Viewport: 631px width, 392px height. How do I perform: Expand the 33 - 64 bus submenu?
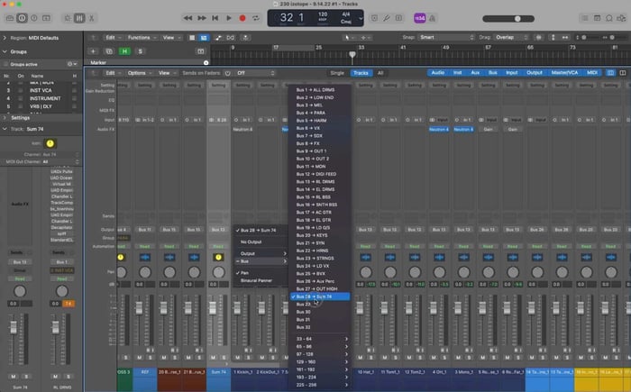tap(320, 339)
